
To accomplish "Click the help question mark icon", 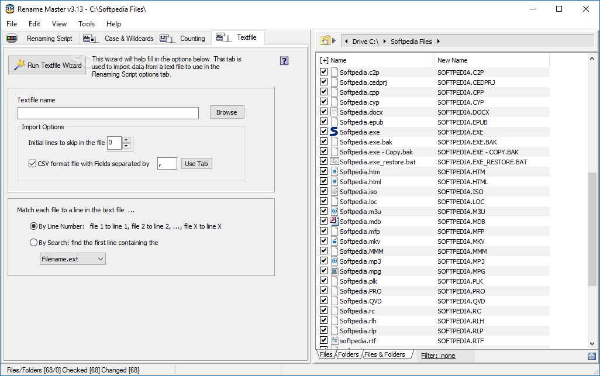I will (284, 60).
